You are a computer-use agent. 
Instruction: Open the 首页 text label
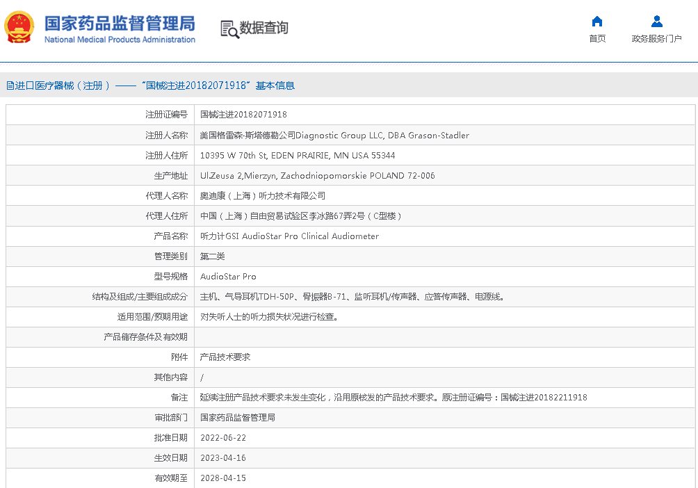point(596,39)
